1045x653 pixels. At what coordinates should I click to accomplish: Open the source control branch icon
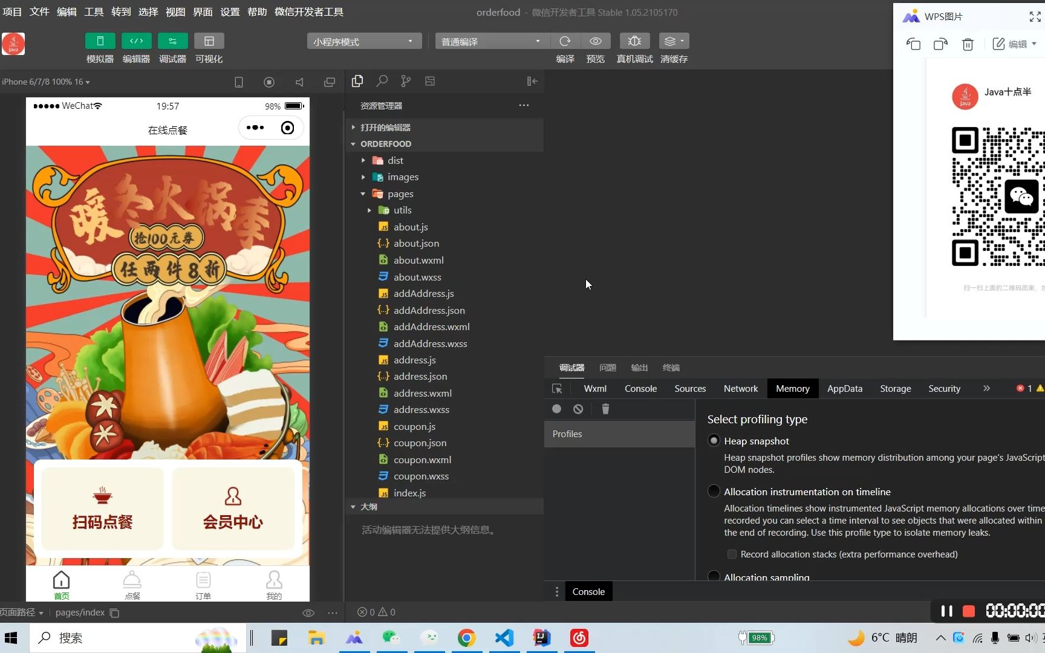tap(406, 81)
